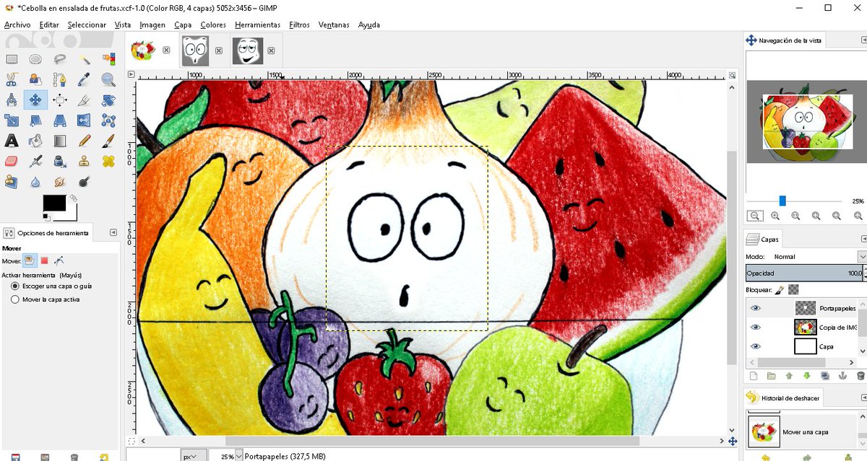867x461 pixels.
Task: Select the Measure compass tool
Action: 12,100
